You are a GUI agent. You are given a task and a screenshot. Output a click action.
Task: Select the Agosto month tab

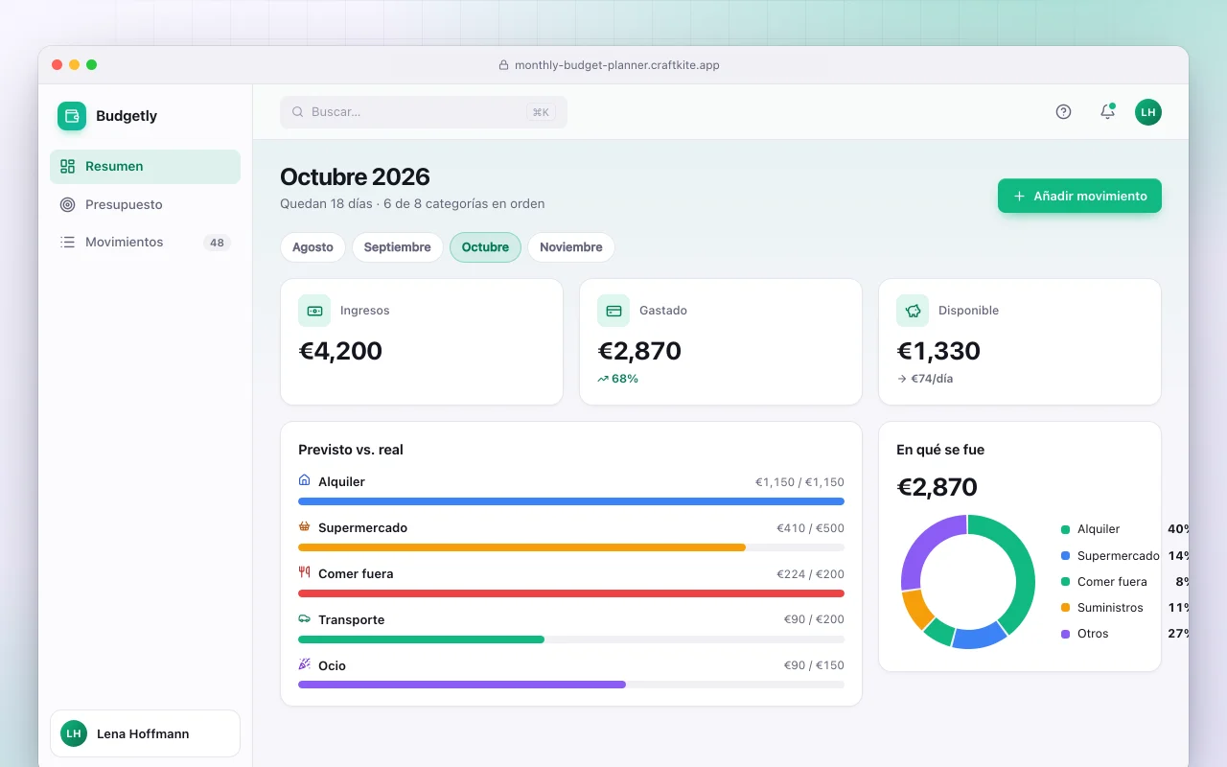(x=313, y=247)
